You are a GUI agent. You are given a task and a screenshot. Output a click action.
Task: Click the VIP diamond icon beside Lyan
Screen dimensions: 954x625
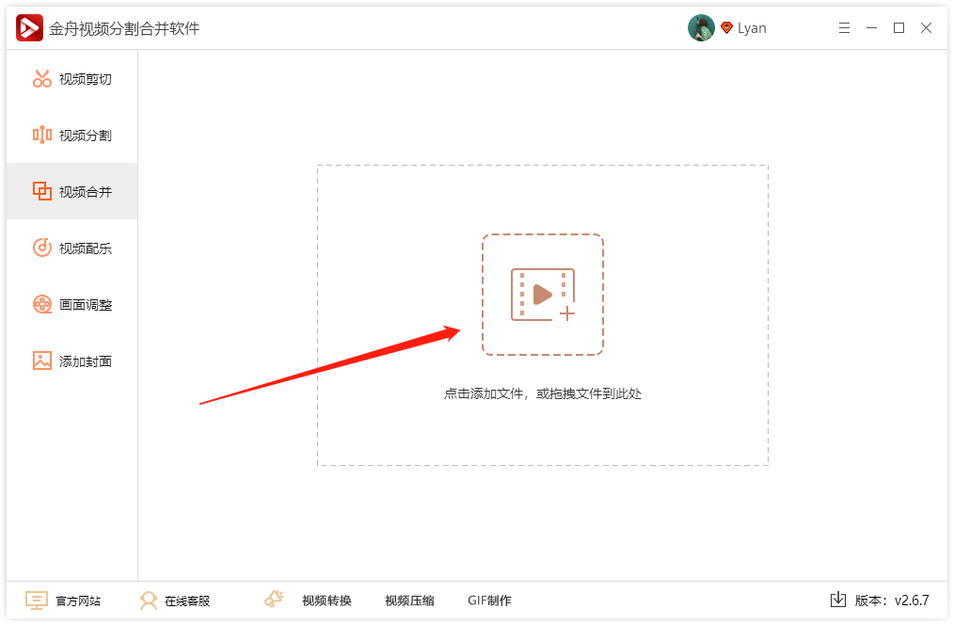(726, 27)
